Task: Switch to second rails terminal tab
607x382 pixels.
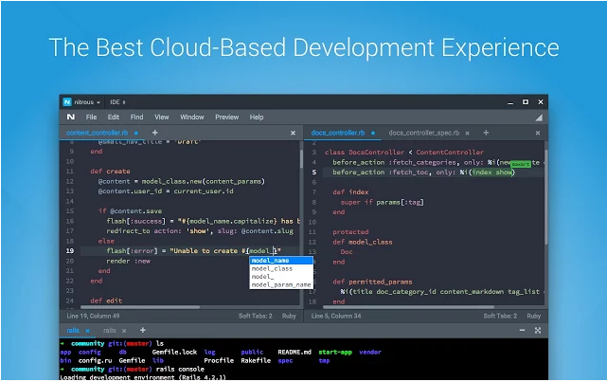Action: point(110,331)
